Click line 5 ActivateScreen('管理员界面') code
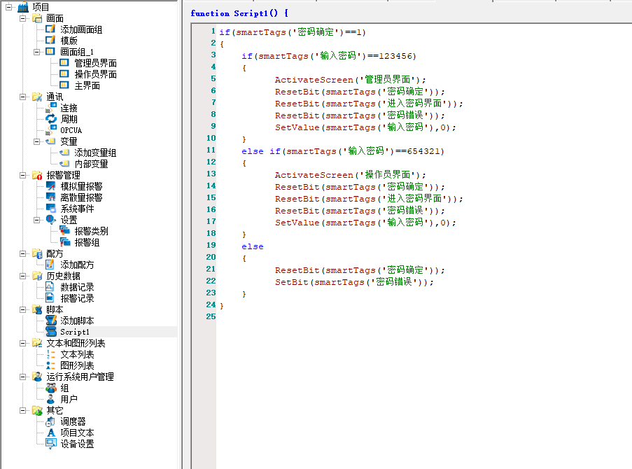The image size is (632, 469). pos(350,79)
